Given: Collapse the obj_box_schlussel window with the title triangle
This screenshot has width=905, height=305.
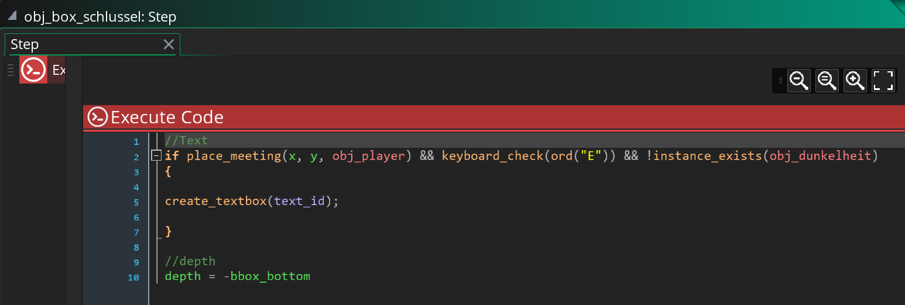Looking at the screenshot, I should (x=12, y=16).
